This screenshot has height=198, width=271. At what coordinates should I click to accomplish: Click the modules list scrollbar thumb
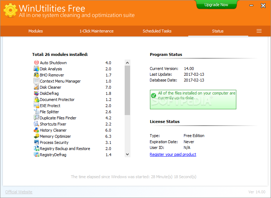[x=128, y=90]
